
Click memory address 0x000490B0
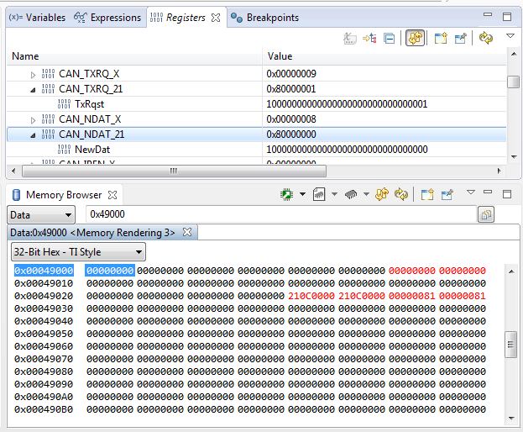click(x=44, y=409)
